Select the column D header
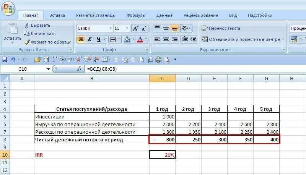 [188, 79]
